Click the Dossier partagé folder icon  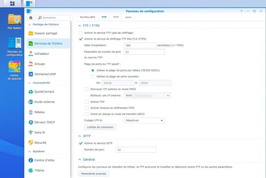click(x=31, y=33)
